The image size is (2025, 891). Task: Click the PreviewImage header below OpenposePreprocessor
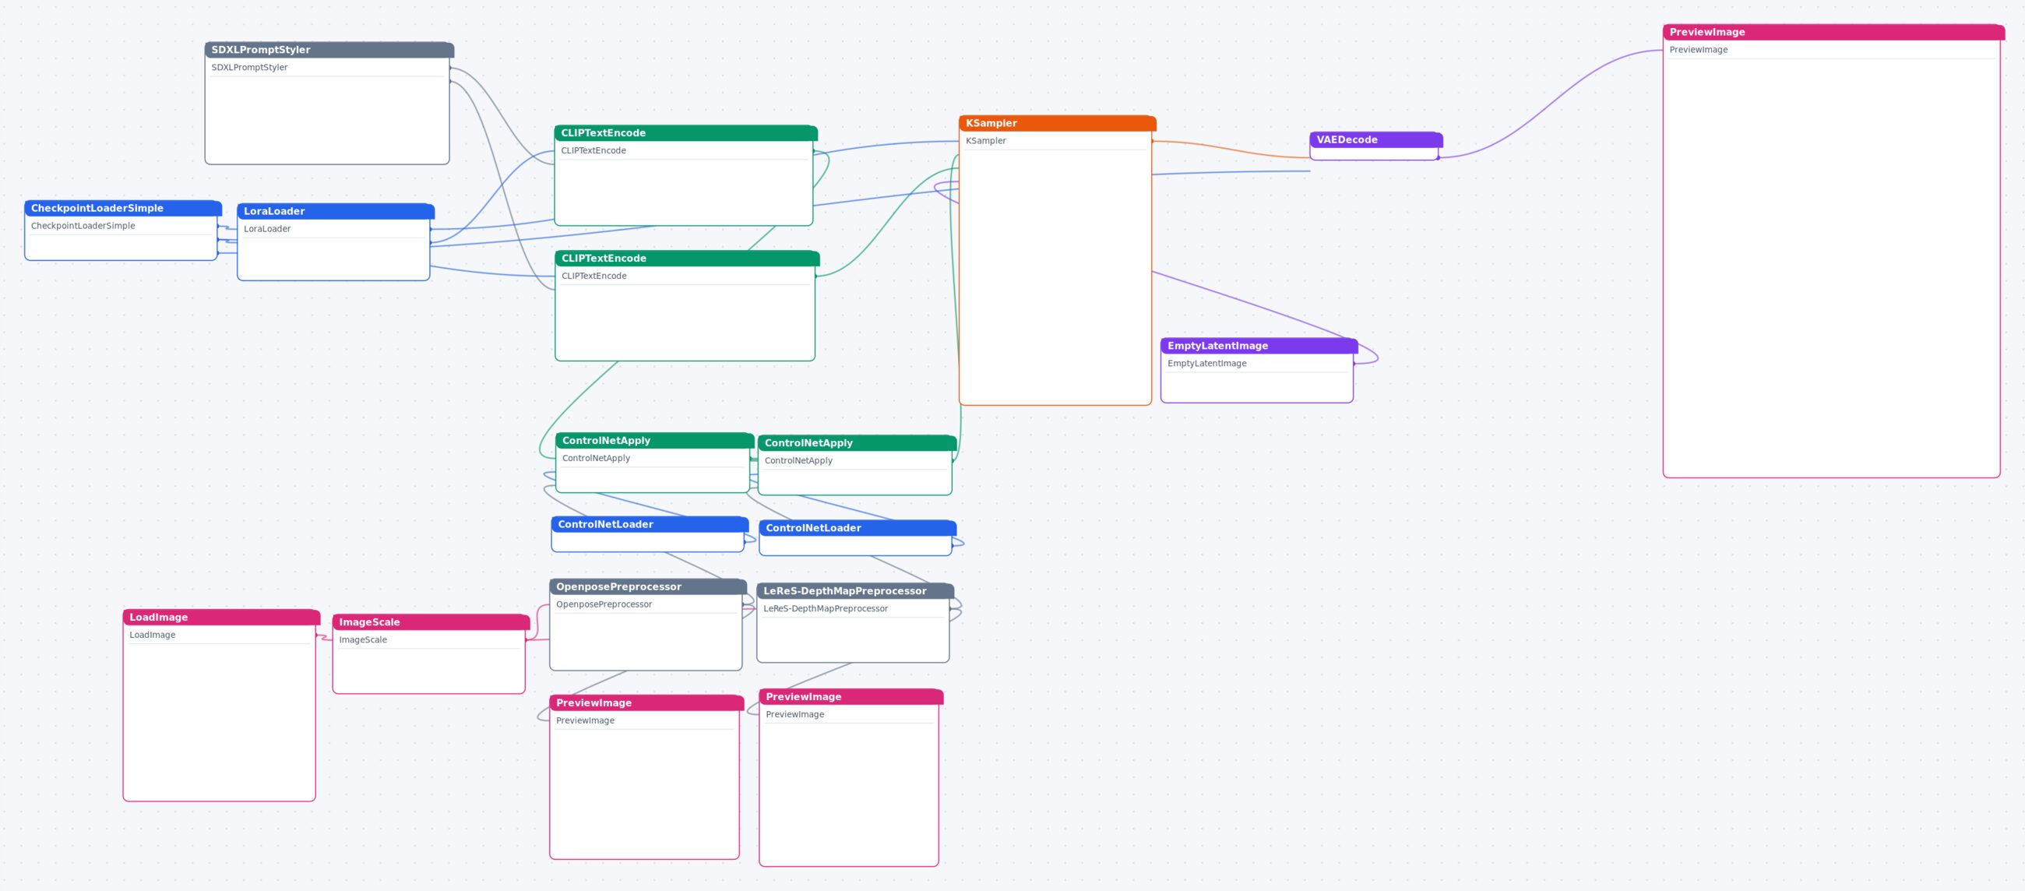(646, 703)
